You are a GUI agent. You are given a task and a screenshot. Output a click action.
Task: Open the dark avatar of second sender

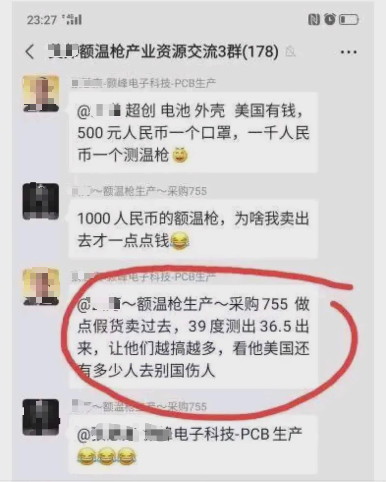pos(41,201)
